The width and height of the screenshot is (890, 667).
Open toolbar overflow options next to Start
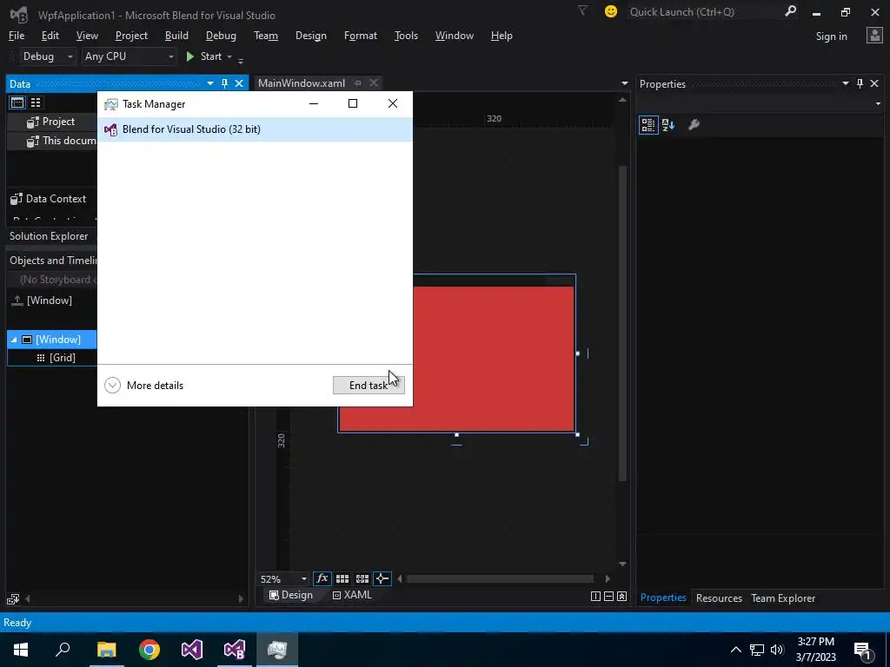point(241,60)
